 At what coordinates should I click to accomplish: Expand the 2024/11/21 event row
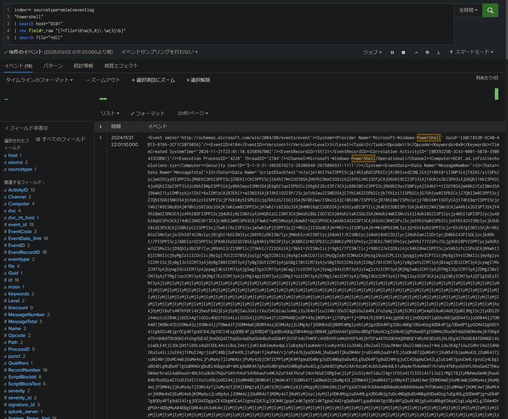point(101,138)
